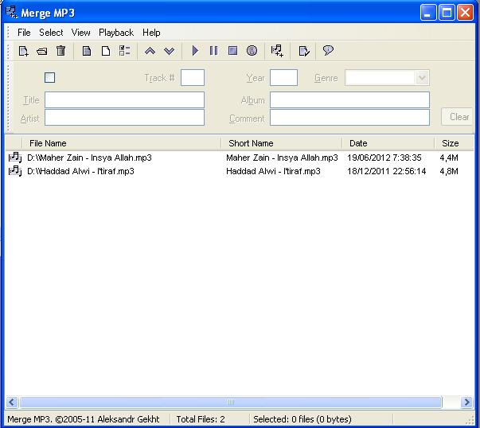Viewport: 480px width, 428px height.
Task: Click the Add Files toolbar icon
Action: [23, 51]
